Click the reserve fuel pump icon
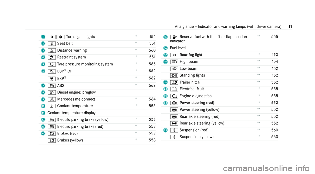Viewport: 315px width, 174px height. click(174, 37)
